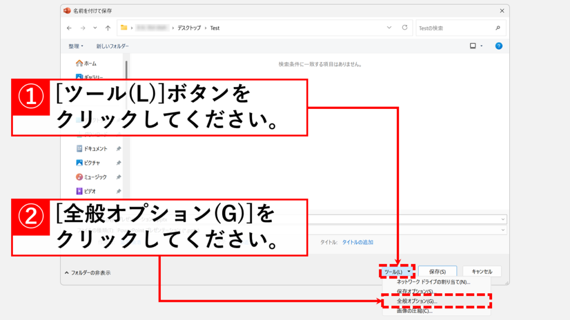Screen dimensions: 570x320
Task: Click the Back navigation arrow
Action: point(69,28)
